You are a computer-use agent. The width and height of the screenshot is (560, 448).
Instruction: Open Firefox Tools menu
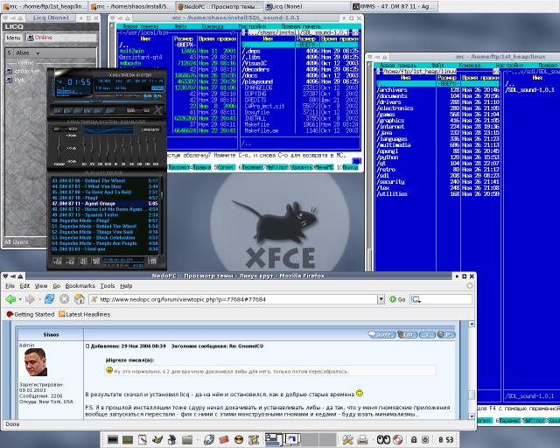pyautogui.click(x=108, y=286)
